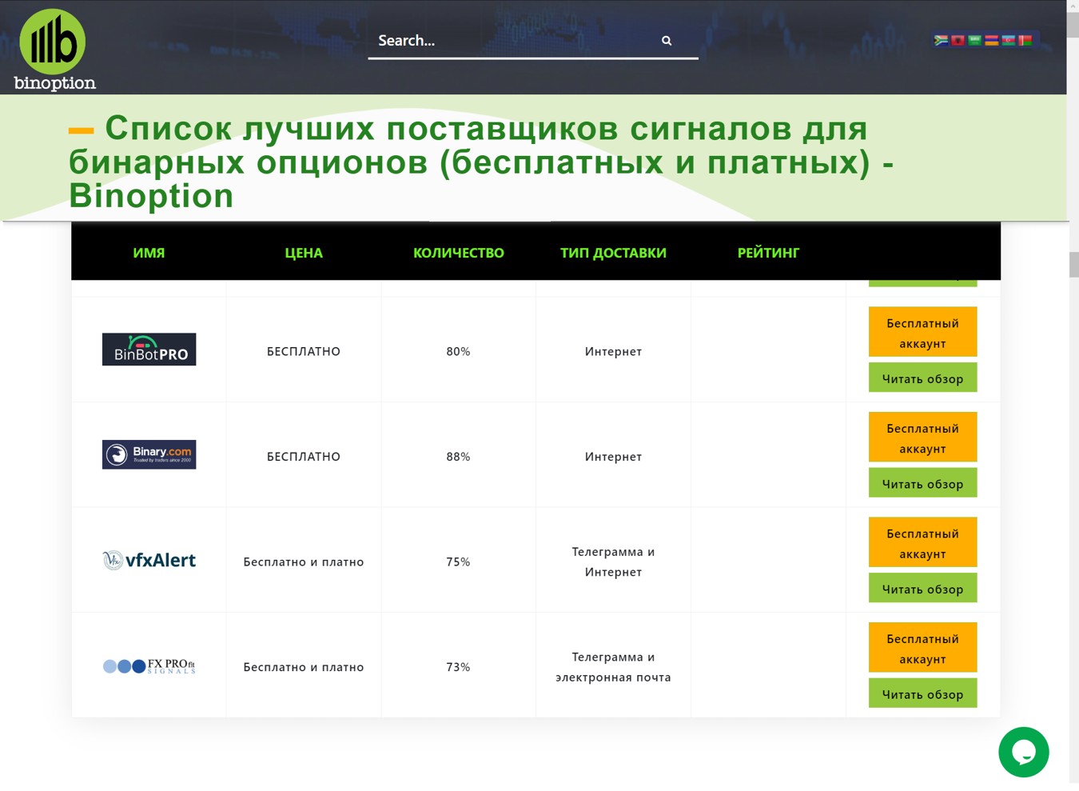Open Бесплатный аккаунт for BinBotPRO
The width and height of the screenshot is (1079, 791).
[x=922, y=332]
